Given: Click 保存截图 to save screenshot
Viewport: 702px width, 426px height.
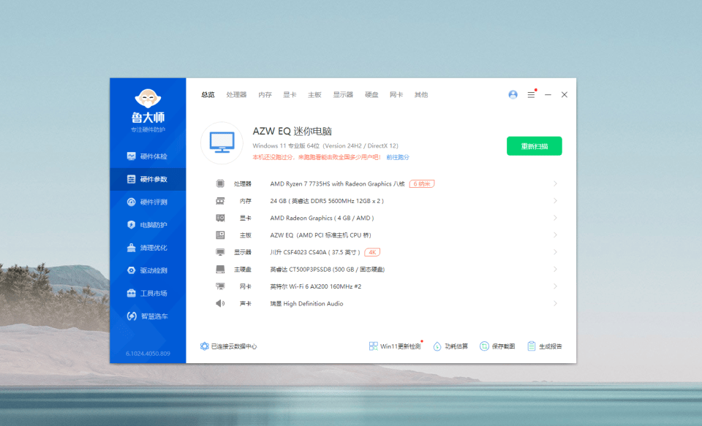Looking at the screenshot, I should pyautogui.click(x=497, y=346).
